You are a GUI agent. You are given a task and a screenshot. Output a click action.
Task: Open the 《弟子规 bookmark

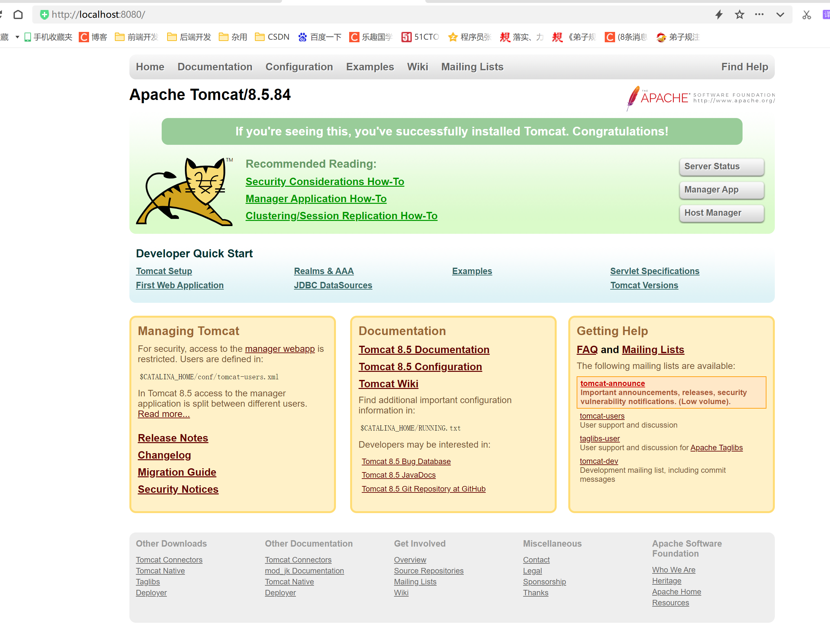click(x=574, y=37)
